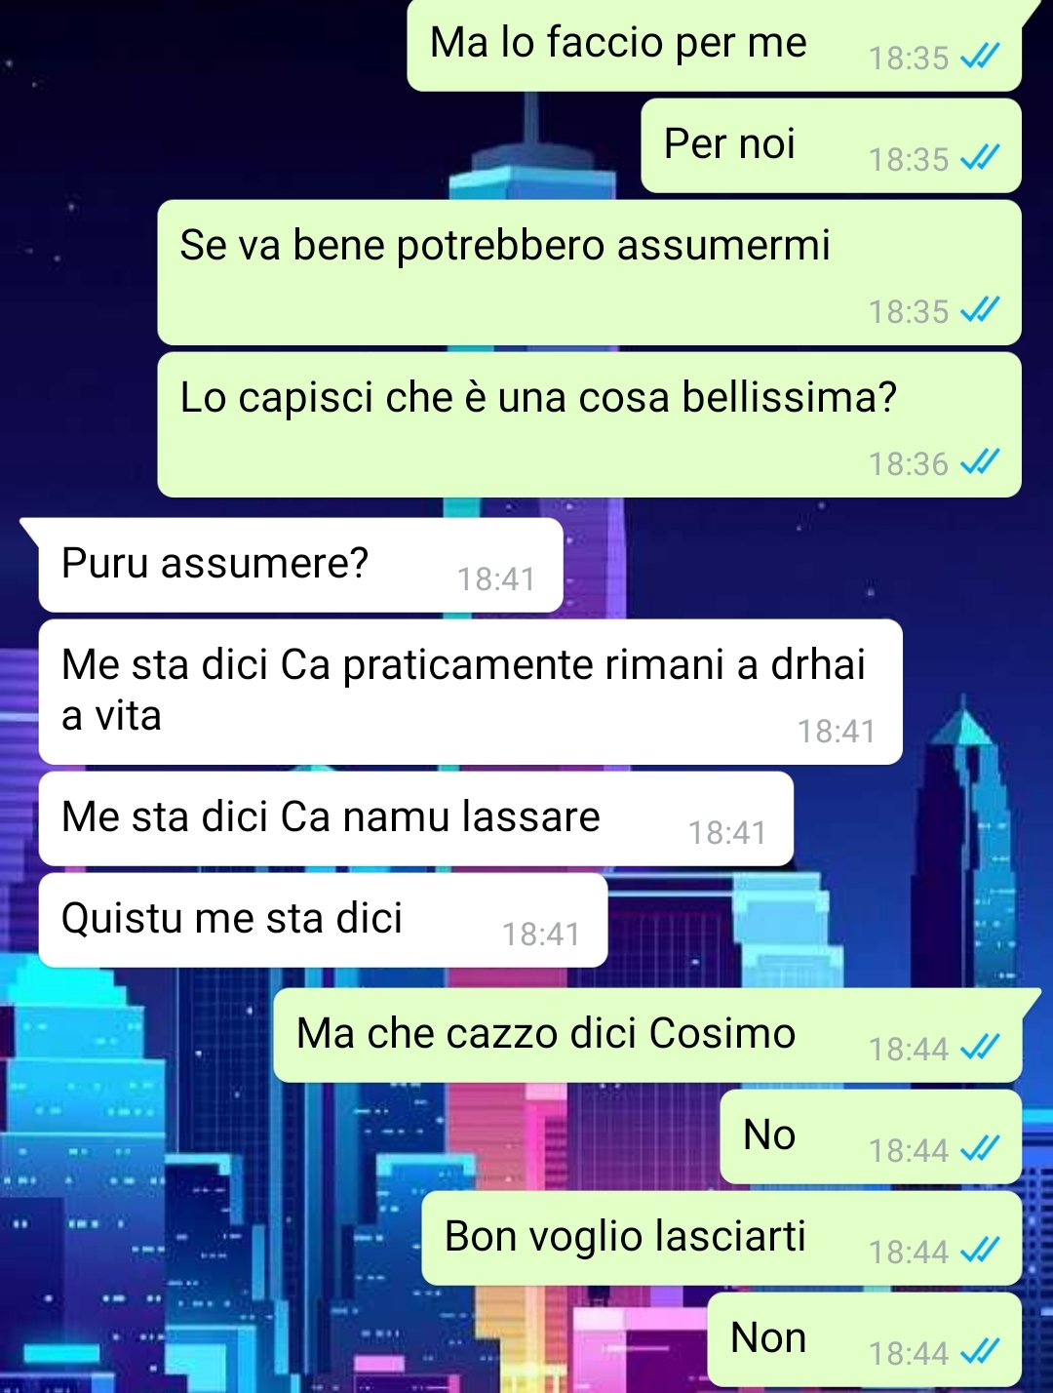Viewport: 1053px width, 1393px height.
Task: Tap double ticks on "Ma che cazzo dici Cosimo"
Action: (980, 1048)
